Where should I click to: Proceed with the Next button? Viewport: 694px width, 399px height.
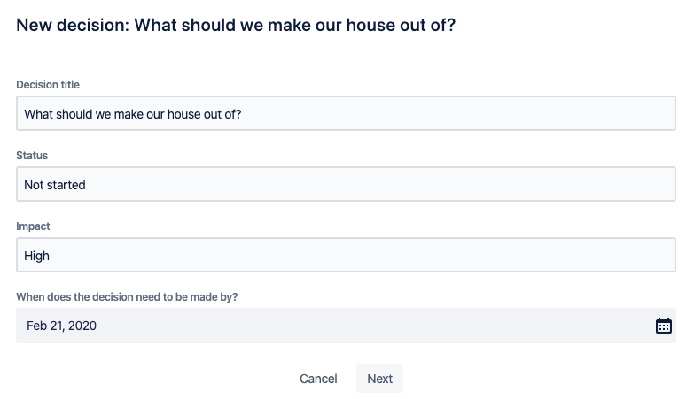[x=379, y=379]
